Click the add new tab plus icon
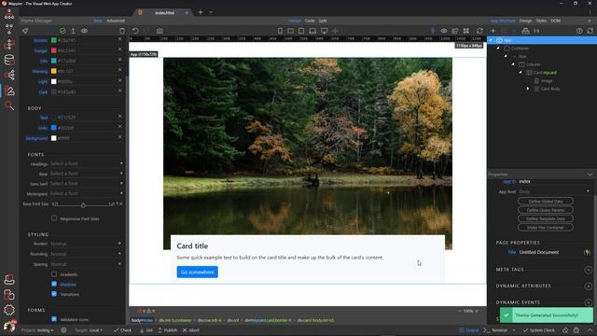 201,12
